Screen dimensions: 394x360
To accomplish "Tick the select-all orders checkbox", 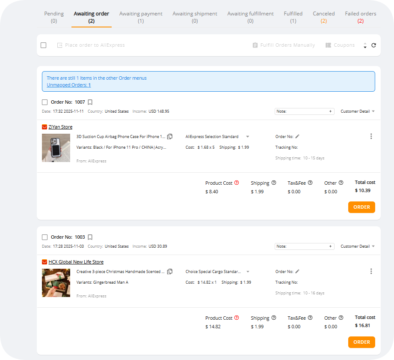I will click(x=44, y=45).
